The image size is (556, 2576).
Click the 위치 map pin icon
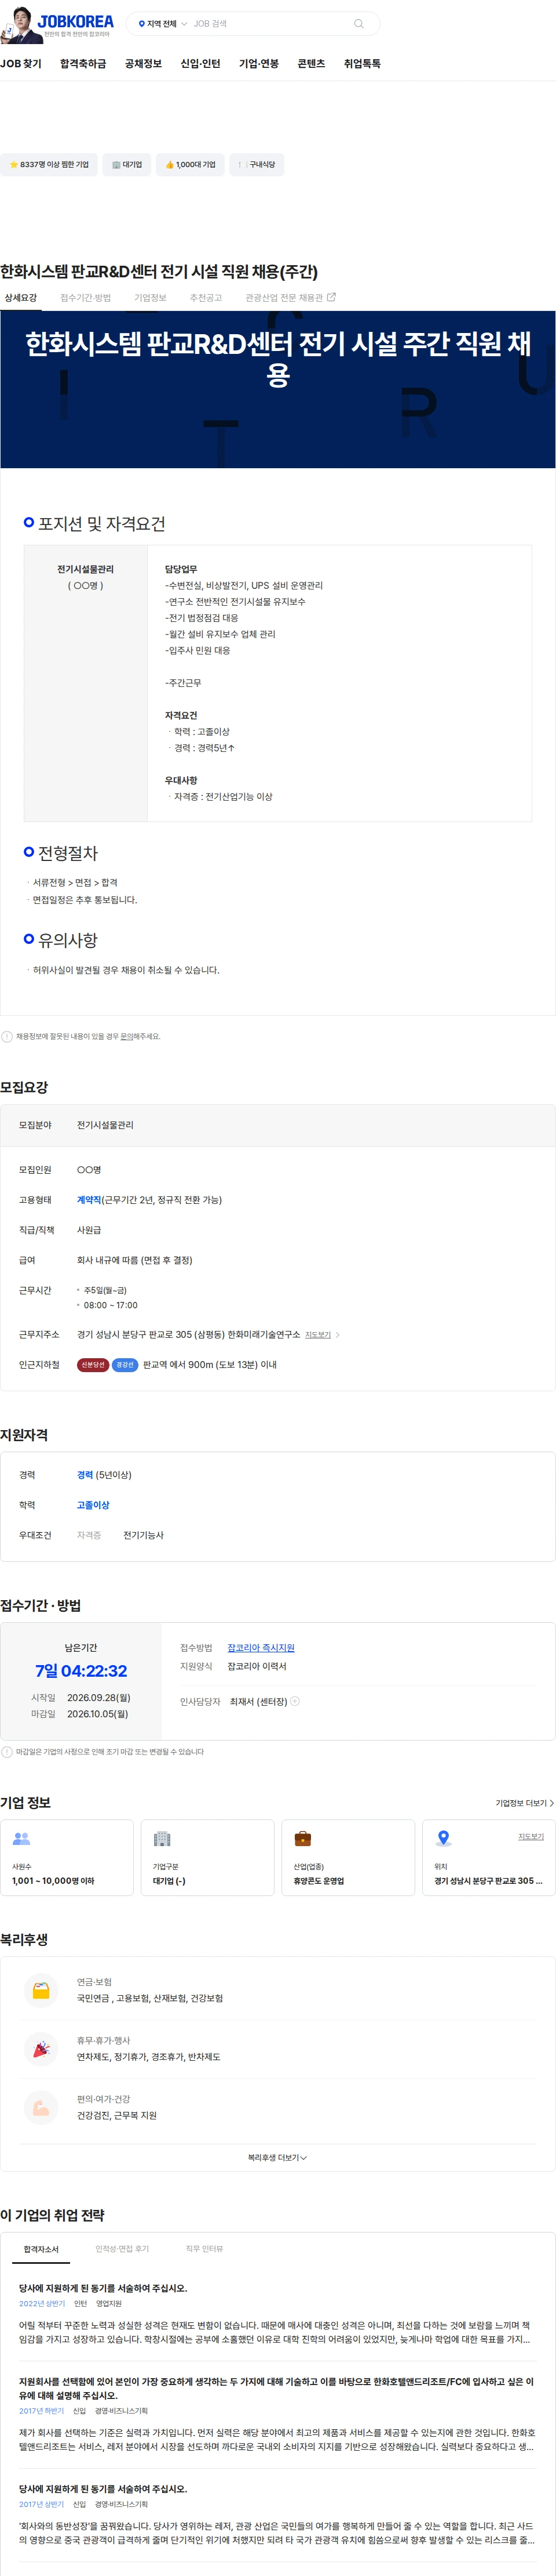point(443,1838)
